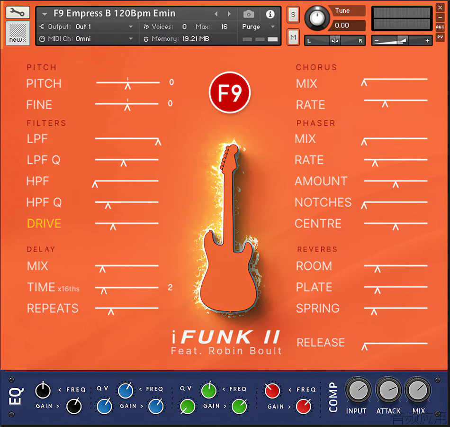
Task: Click the Chorus RATE slider handle
Action: coord(385,104)
